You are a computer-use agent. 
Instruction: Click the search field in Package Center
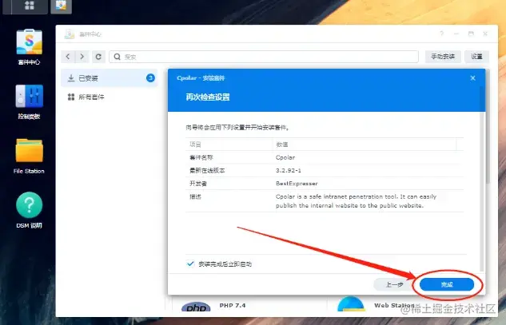point(264,57)
